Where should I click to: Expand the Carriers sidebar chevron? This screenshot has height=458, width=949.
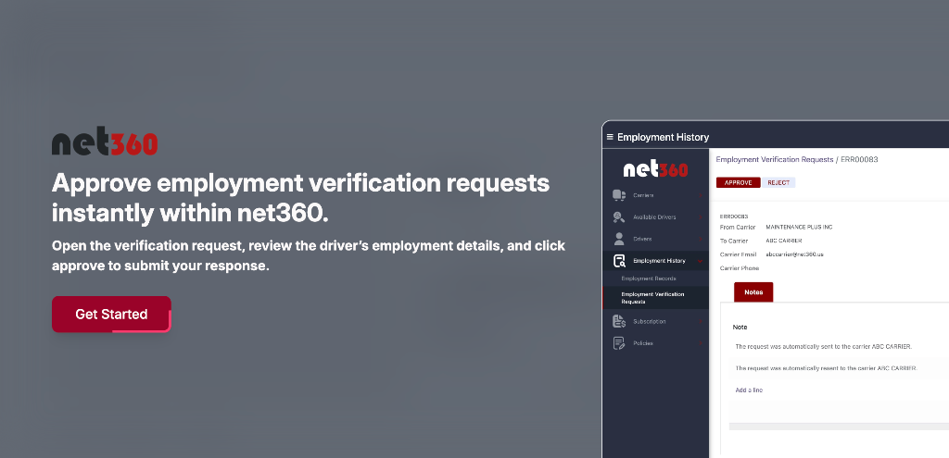point(701,195)
